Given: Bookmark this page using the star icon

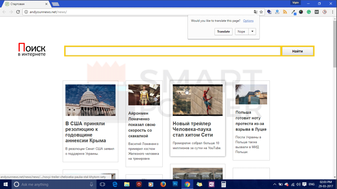Looking at the screenshot, I should point(261,12).
